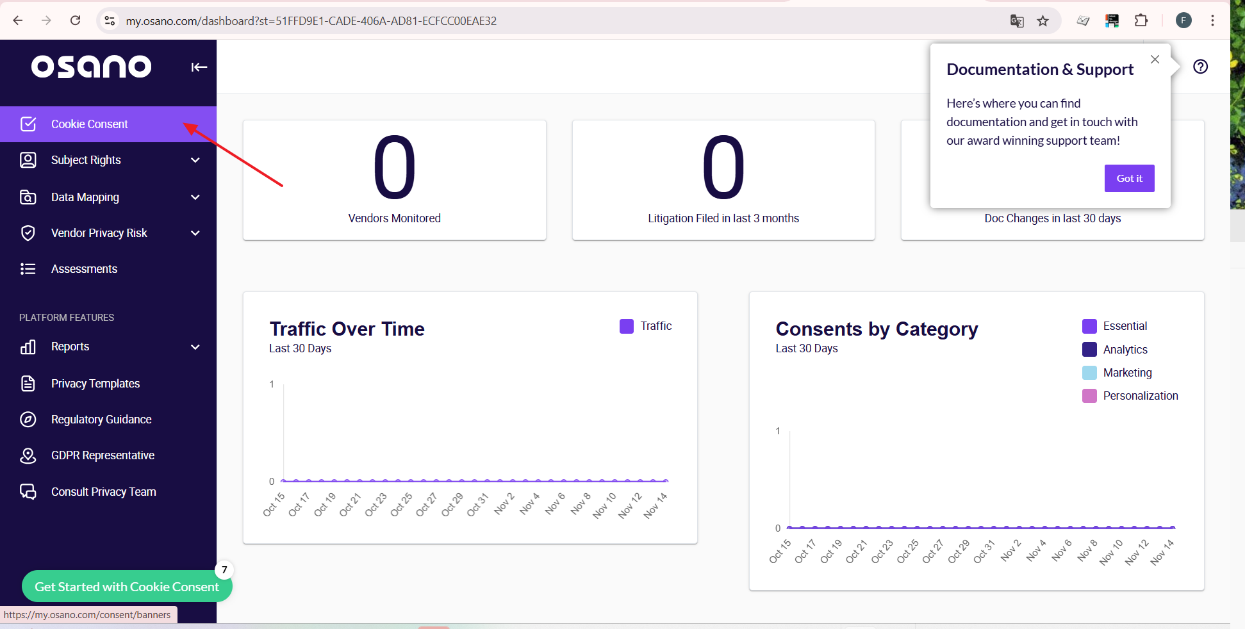Click the Consult Privacy Team chat icon
The width and height of the screenshot is (1245, 629).
click(28, 492)
